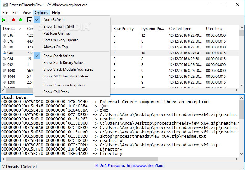Image resolution: width=245 pixels, height=170 pixels.
Task: Click the floppy disk save icon
Action: tap(30, 20)
